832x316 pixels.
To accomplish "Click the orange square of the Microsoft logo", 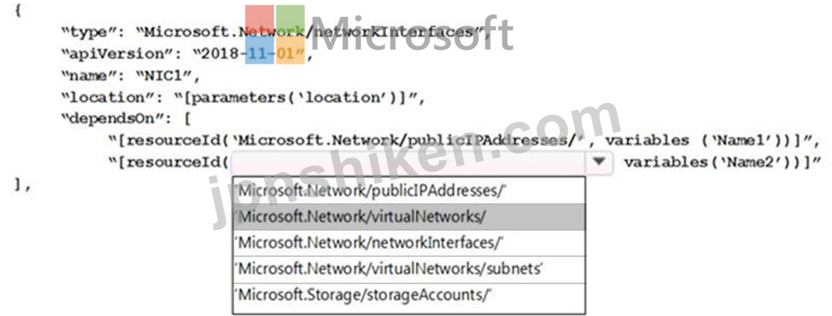I will pos(290,49).
